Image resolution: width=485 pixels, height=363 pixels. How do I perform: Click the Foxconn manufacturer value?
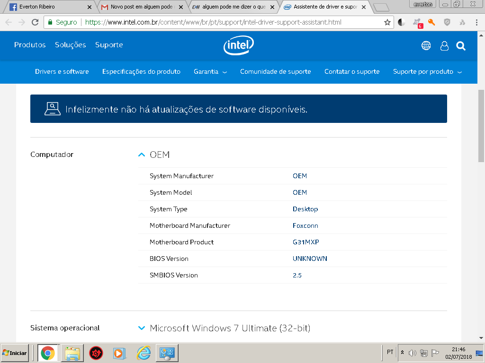(x=305, y=225)
